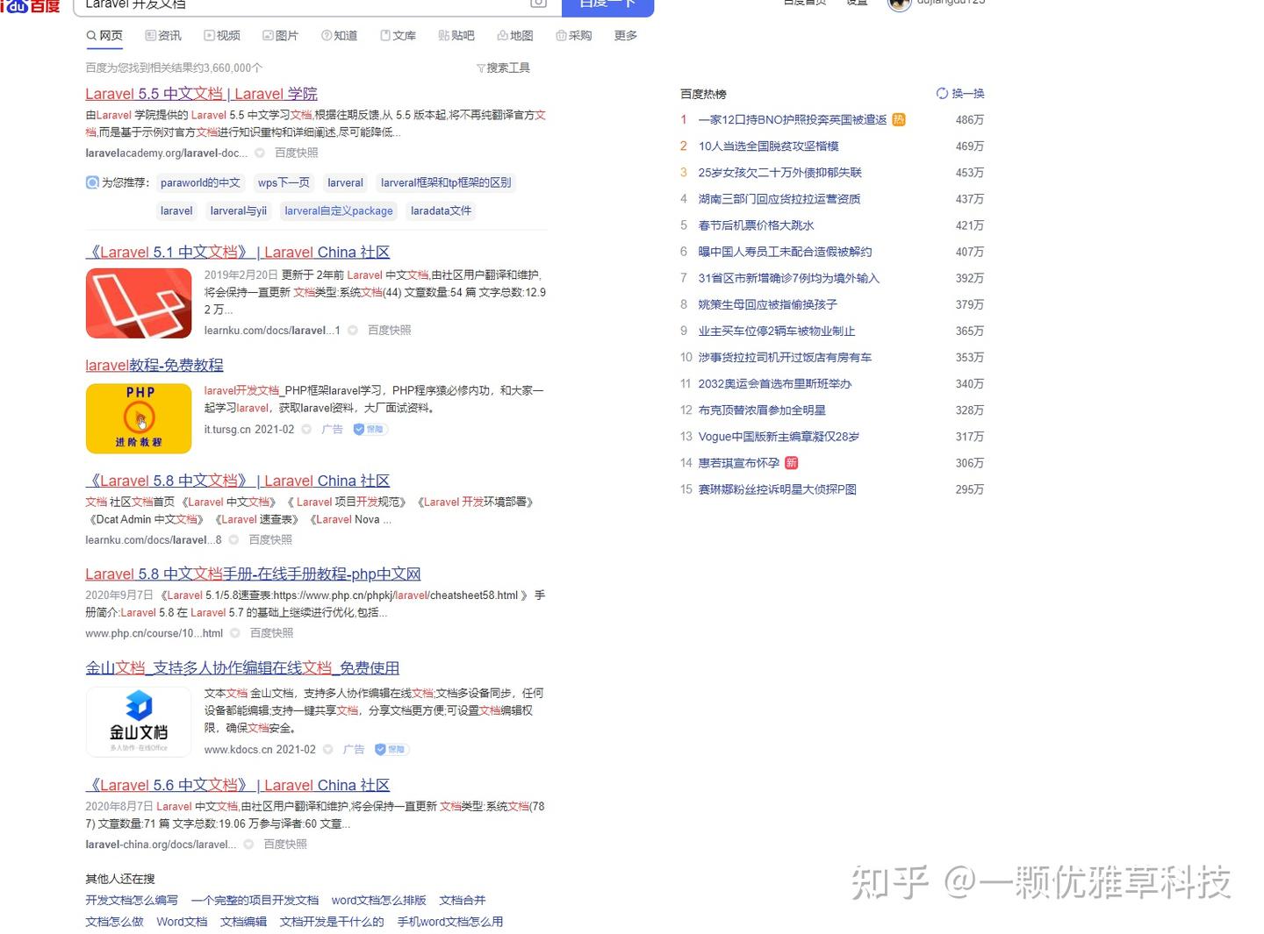Screen dimensions: 1264x934
Task: Open the Laravel 5.5 中文文档 link
Action: click(200, 94)
